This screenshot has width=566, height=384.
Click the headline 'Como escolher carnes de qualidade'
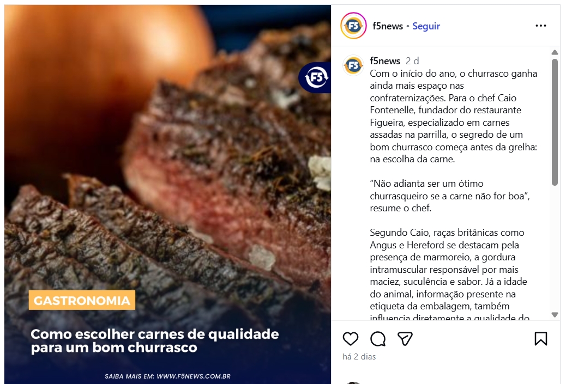tap(154, 334)
